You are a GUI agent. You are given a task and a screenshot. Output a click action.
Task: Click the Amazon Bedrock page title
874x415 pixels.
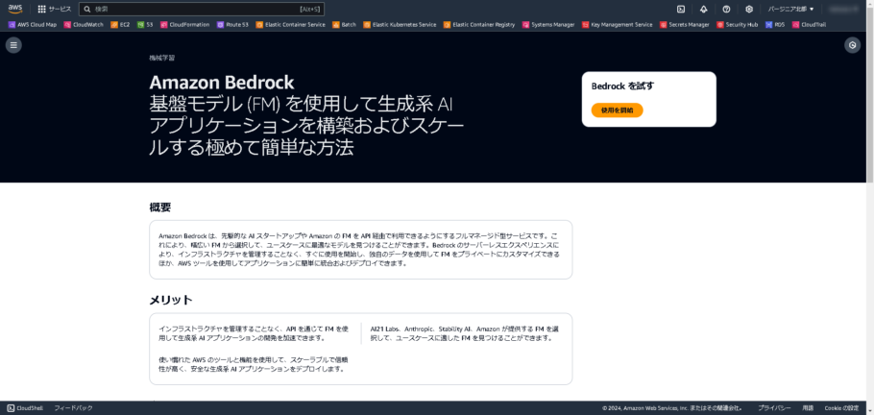pyautogui.click(x=221, y=83)
